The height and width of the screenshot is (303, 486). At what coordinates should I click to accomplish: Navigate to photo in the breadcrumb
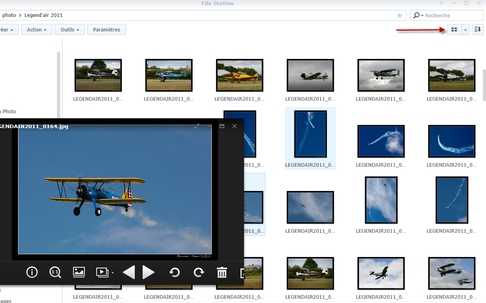point(9,15)
